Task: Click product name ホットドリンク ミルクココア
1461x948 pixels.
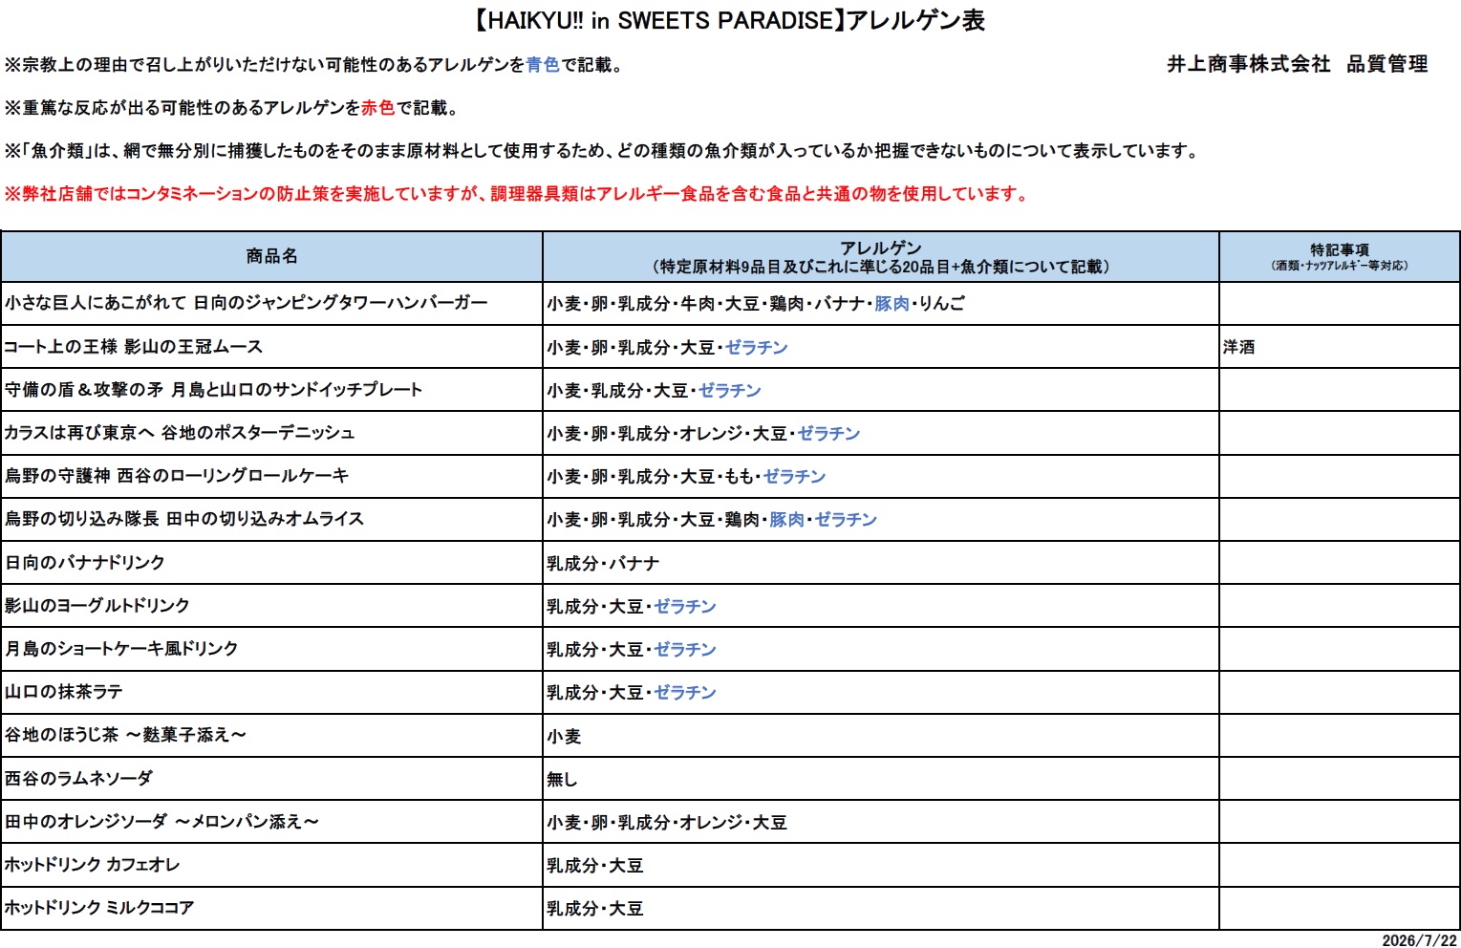Action: pyautogui.click(x=99, y=907)
